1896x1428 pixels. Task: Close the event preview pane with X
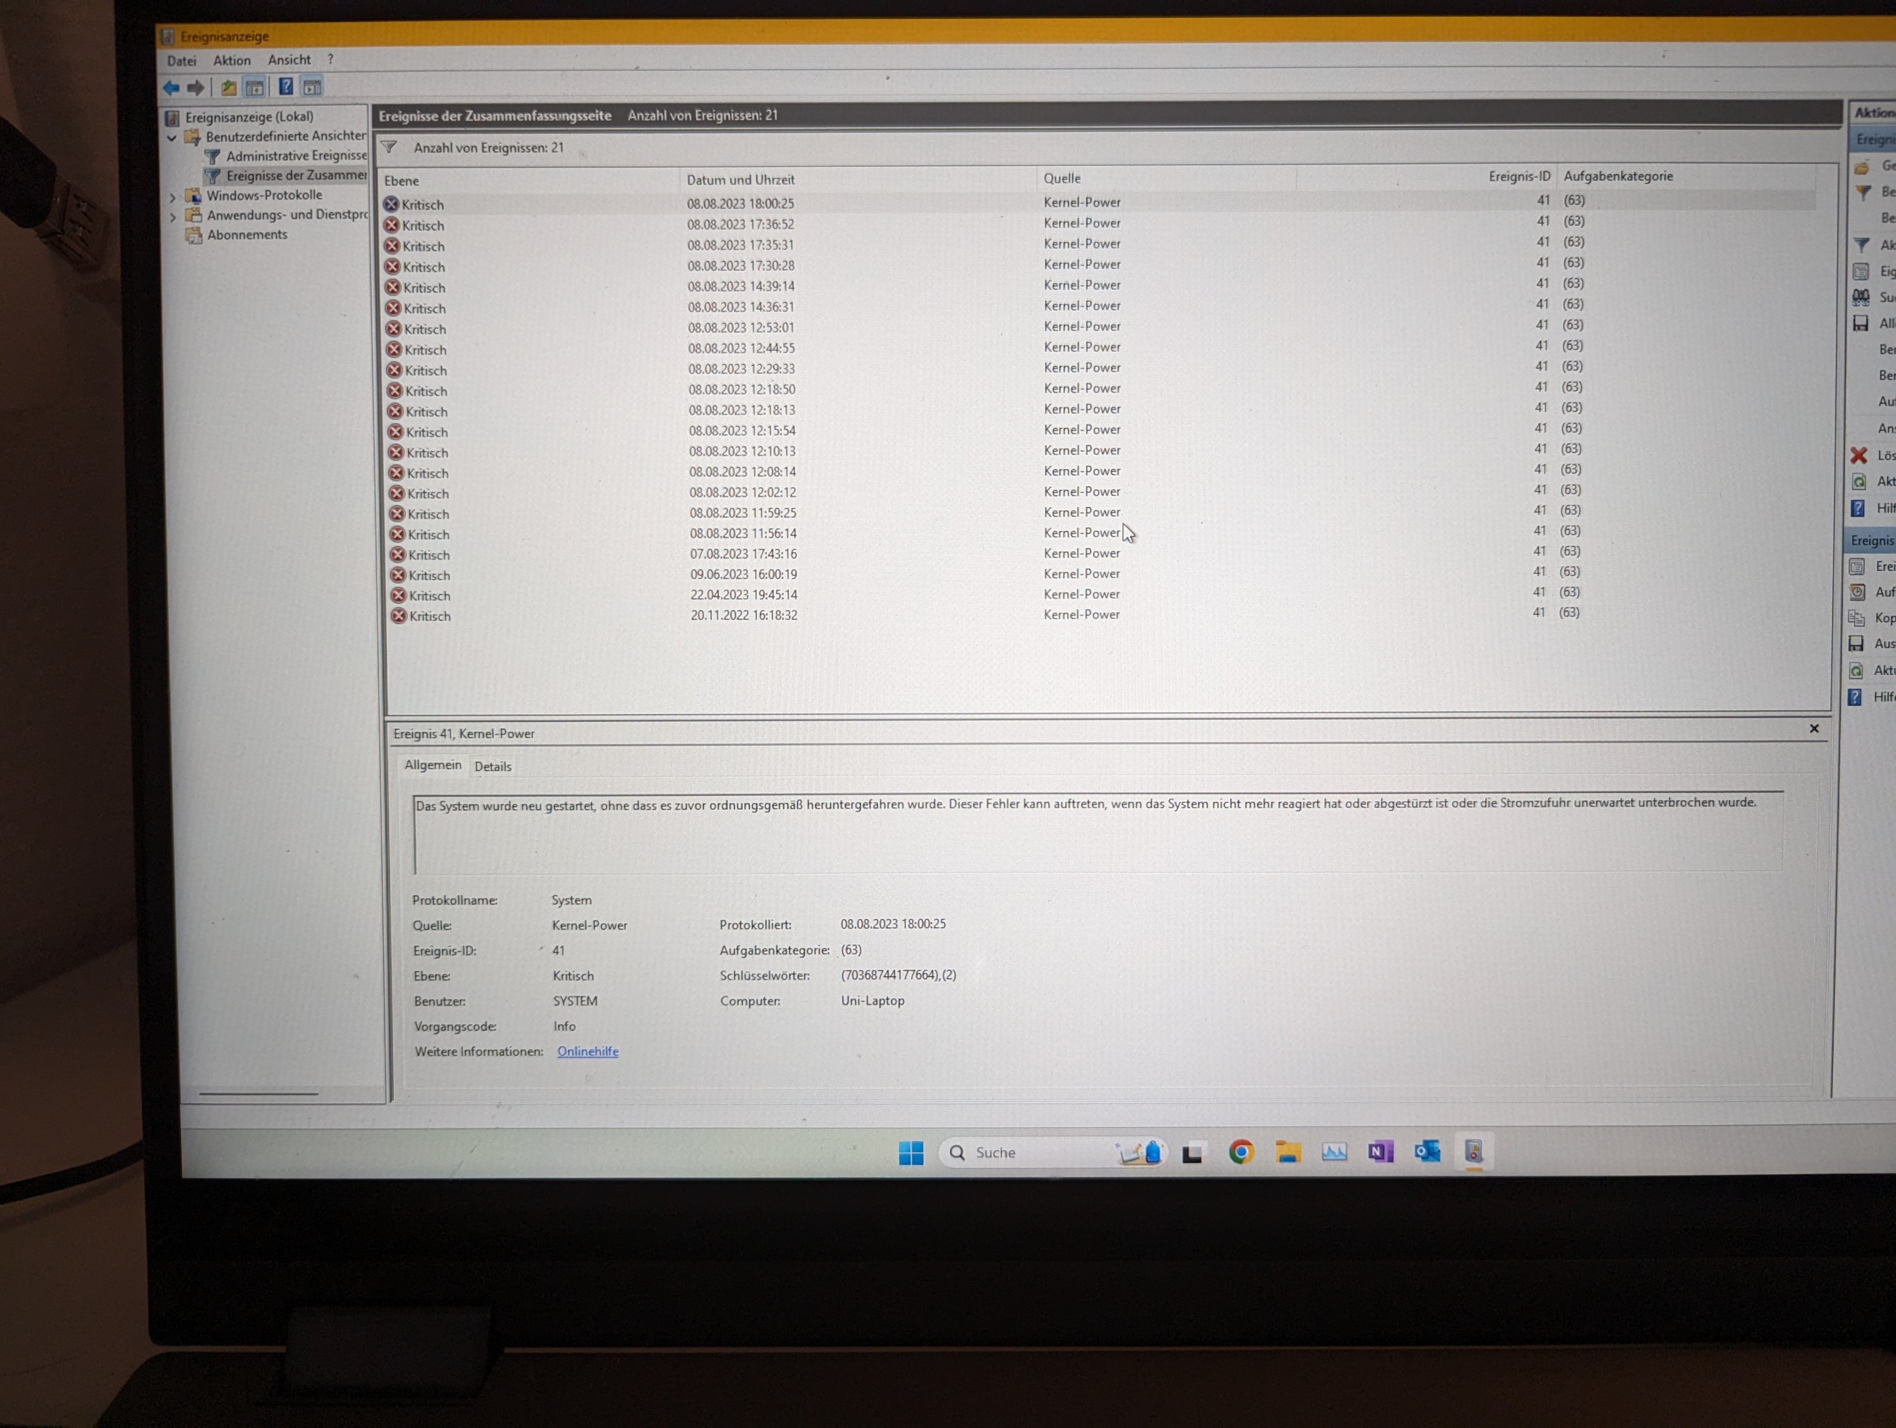[x=1814, y=729]
